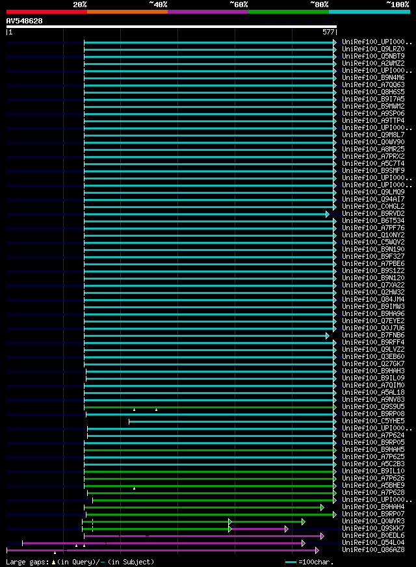The height and width of the screenshot is (567, 416).
Task: Select the UniRef100_Q10NY2 label
Action: pos(373,235)
